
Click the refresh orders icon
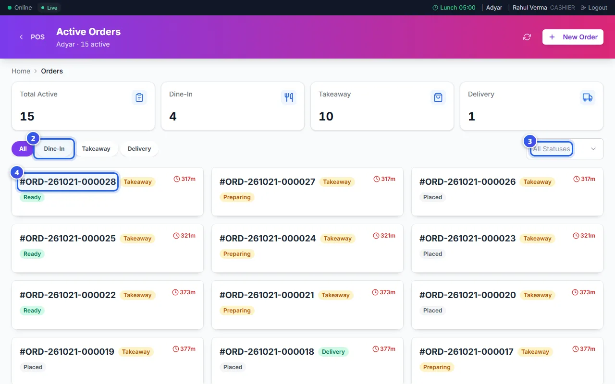pos(527,37)
